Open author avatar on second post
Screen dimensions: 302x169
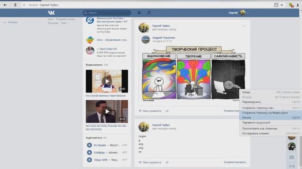[x=143, y=127]
